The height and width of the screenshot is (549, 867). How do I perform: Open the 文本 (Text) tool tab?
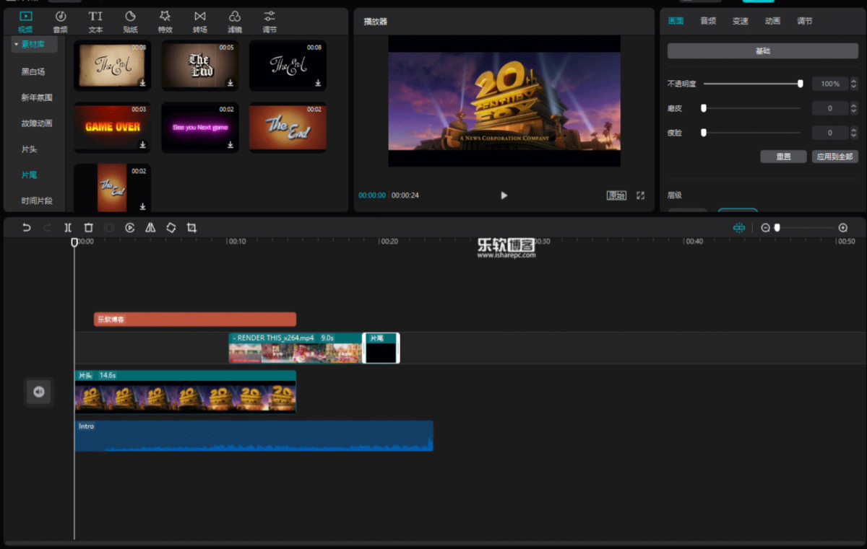pyautogui.click(x=95, y=21)
